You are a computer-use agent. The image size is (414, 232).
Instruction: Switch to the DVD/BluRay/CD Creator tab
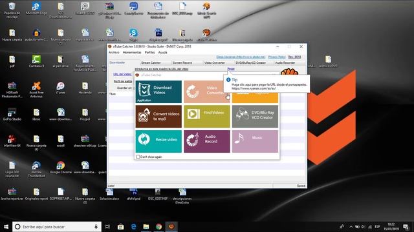(x=254, y=63)
